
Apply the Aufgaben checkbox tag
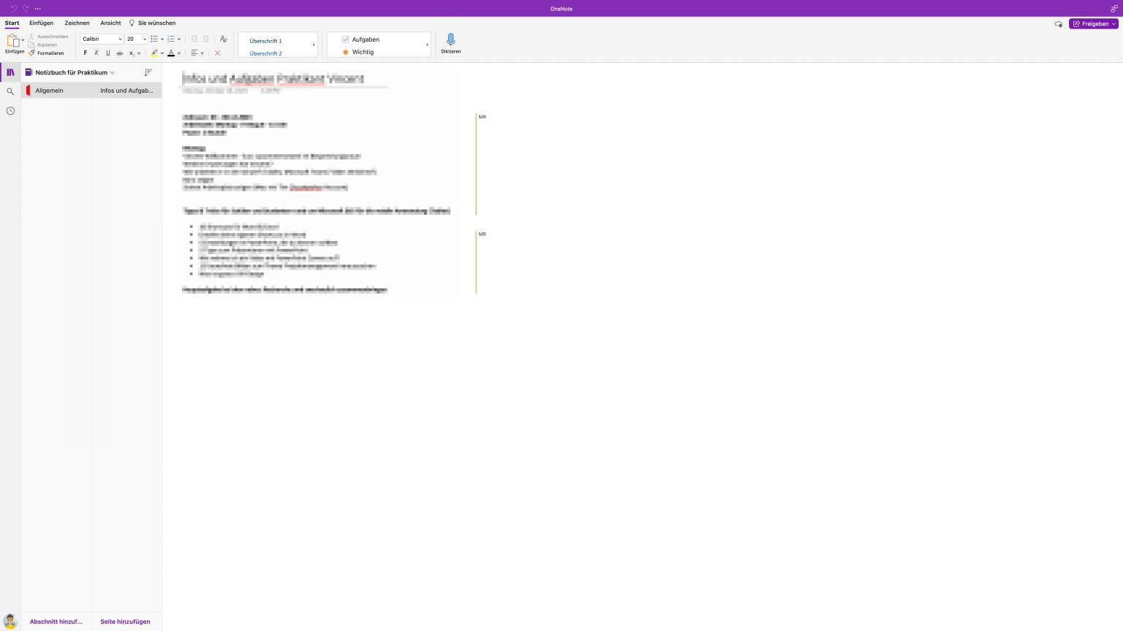tap(366, 39)
